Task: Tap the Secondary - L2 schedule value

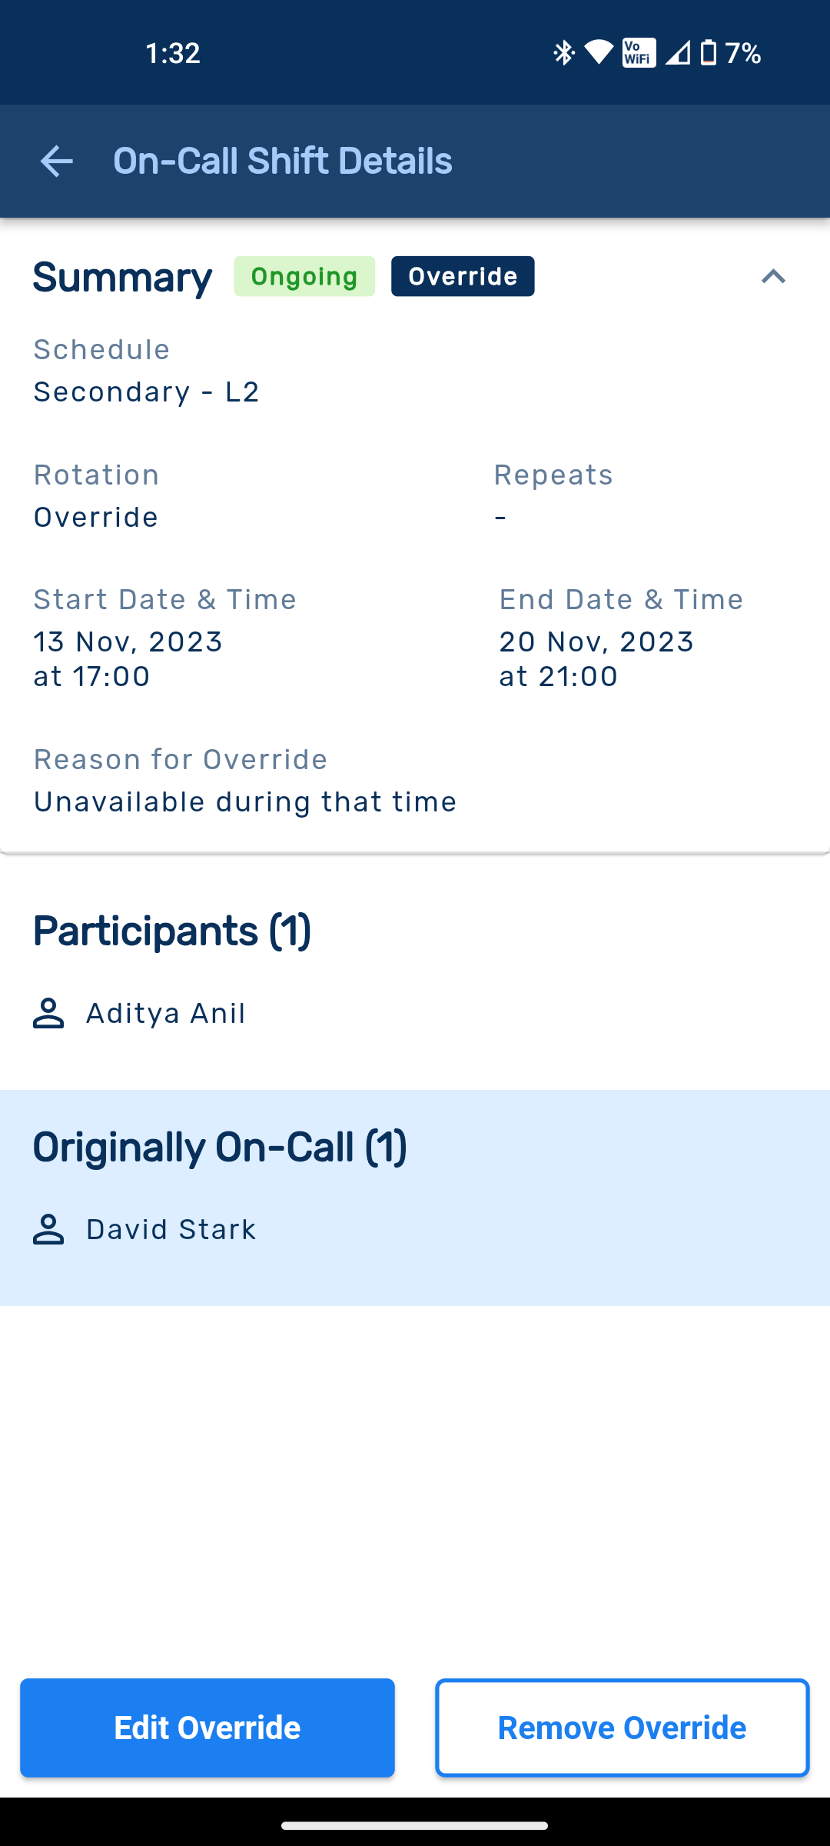Action: (146, 392)
